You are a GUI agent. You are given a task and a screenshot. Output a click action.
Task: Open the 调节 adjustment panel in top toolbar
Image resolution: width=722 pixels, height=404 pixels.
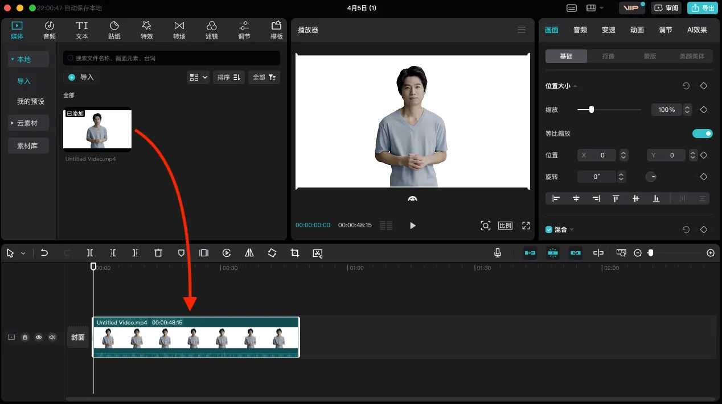coord(244,30)
